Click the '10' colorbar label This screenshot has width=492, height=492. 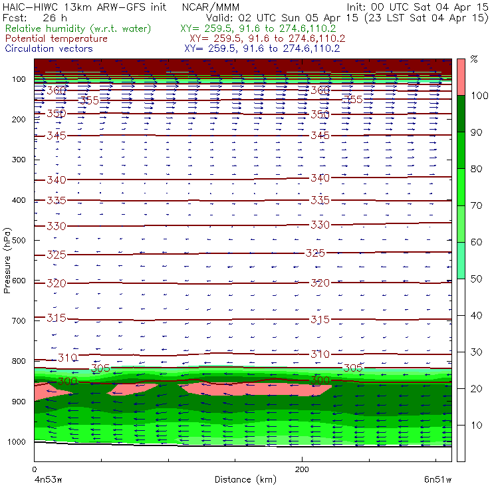pos(476,426)
